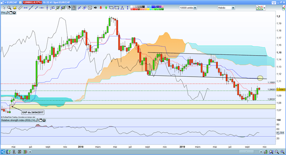
Task: Click the 1,09865 current price tag
Action: tap(281, 90)
